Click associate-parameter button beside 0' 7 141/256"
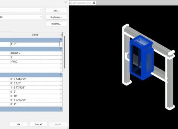The height and width of the screenshot is (129, 178). 61,79
